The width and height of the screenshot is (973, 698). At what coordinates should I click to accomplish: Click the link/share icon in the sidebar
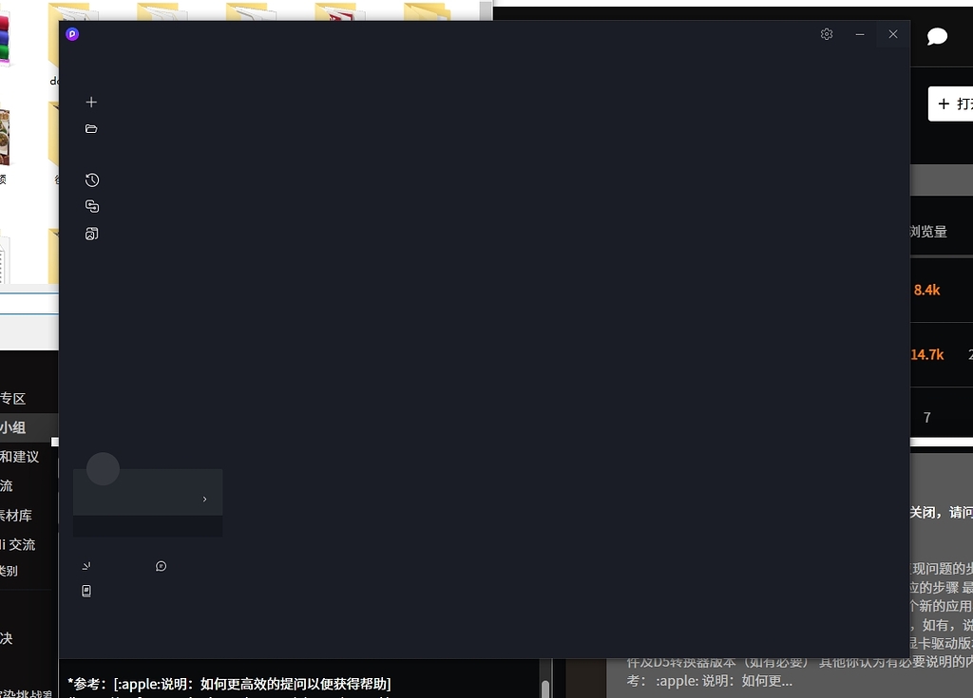point(91,205)
